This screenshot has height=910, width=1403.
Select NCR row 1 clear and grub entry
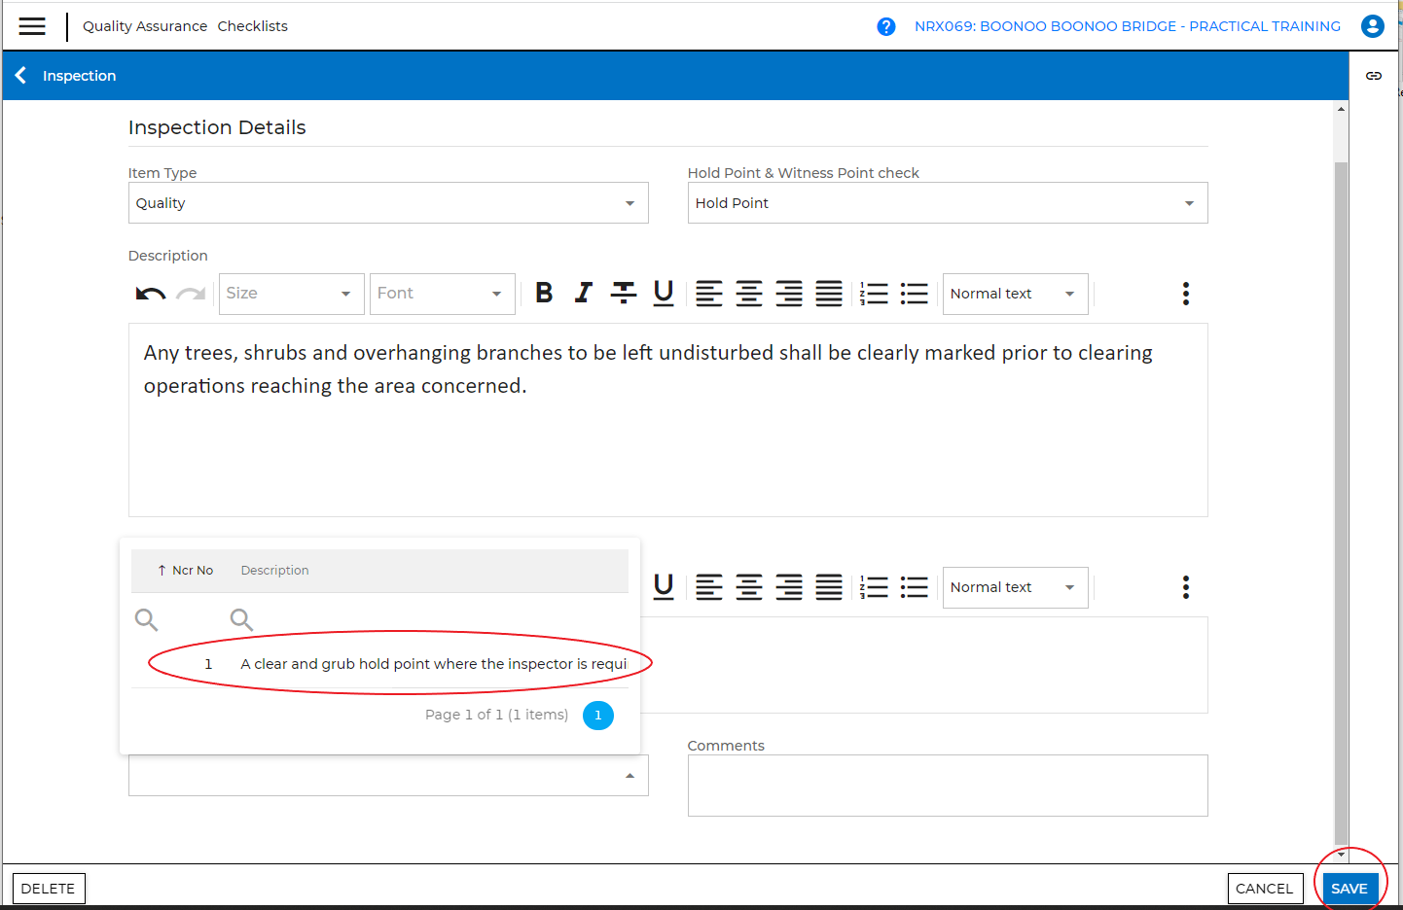pos(432,664)
